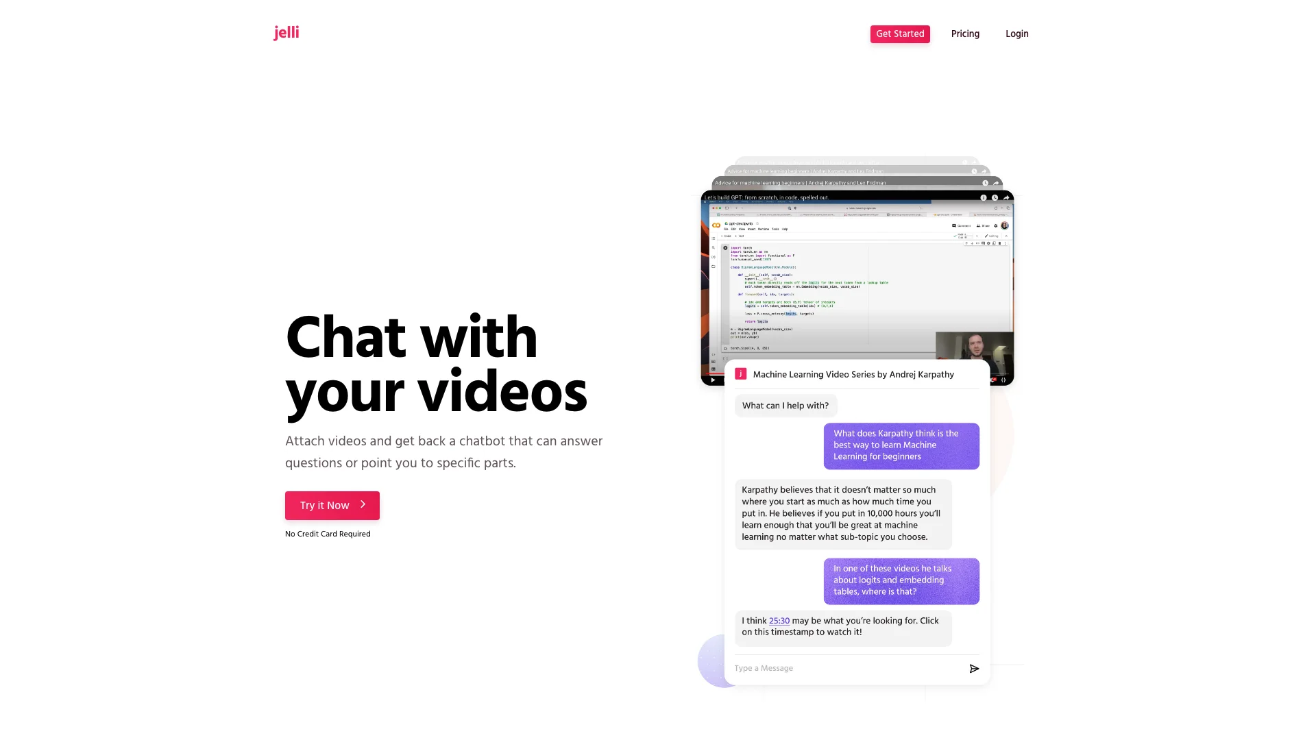Open the Login menu item
The width and height of the screenshot is (1316, 740).
click(x=1017, y=34)
